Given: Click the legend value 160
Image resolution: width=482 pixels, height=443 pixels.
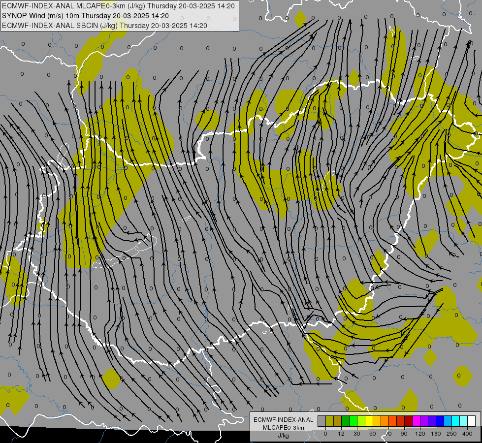Looking at the screenshot, I should [436, 434].
